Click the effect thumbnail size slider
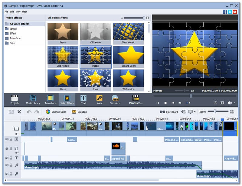 135,18
